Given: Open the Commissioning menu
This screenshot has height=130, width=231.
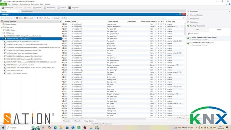Looking at the screenshot, I should tap(25, 4).
